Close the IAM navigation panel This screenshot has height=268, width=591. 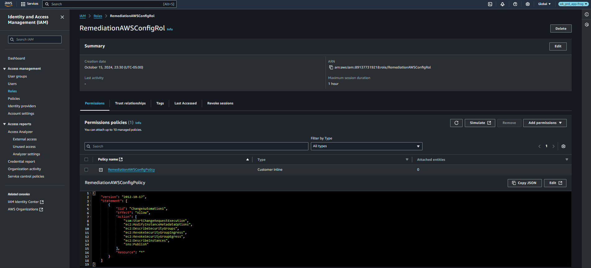tap(62, 17)
